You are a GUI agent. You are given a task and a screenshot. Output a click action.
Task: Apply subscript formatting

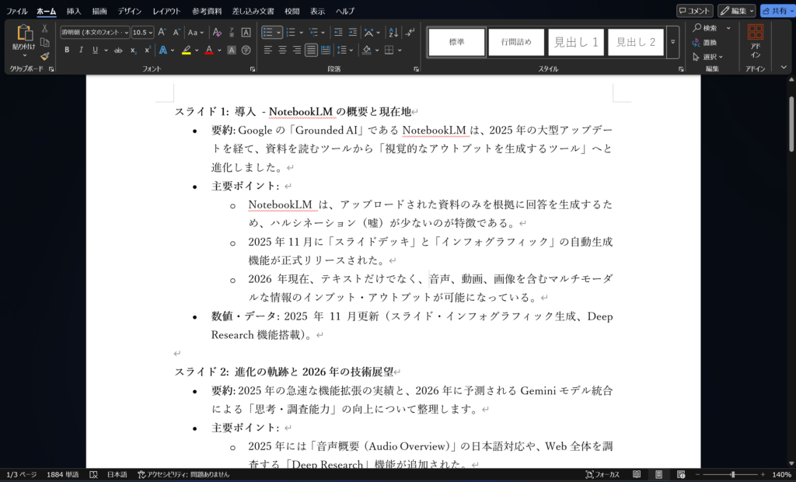click(134, 50)
